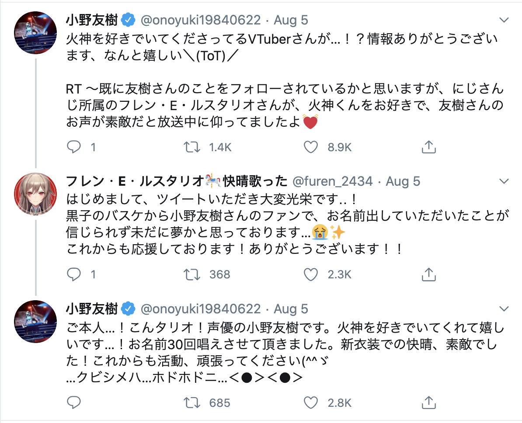Like フレン・E・ルスタリオ's tweet with 2.3K likes
The image size is (522, 423).
coord(310,274)
